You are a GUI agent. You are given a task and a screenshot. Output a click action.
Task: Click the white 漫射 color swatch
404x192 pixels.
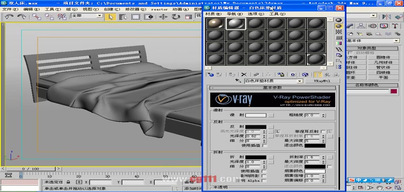[x=255, y=115]
